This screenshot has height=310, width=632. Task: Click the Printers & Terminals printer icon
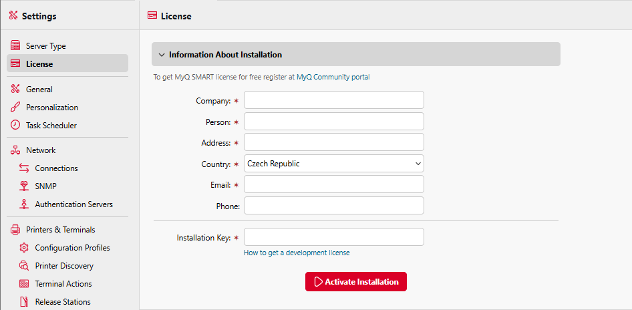point(15,229)
